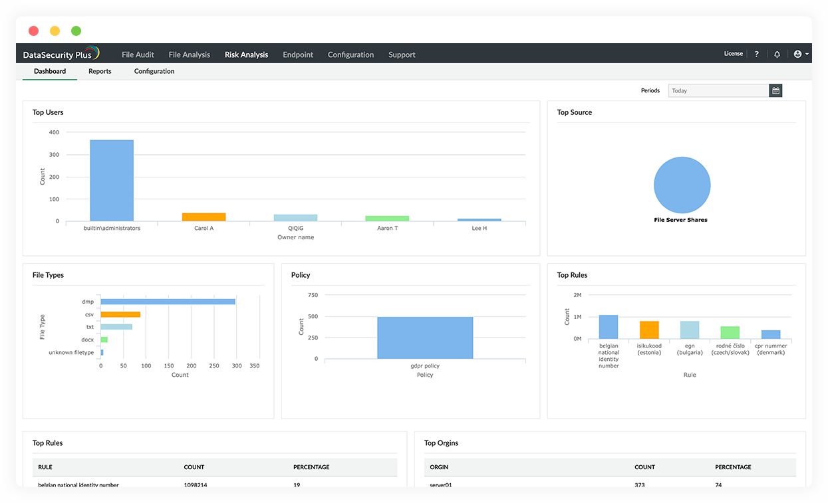Click the Periods Today input field
The width and height of the screenshot is (828, 503).
pos(718,90)
